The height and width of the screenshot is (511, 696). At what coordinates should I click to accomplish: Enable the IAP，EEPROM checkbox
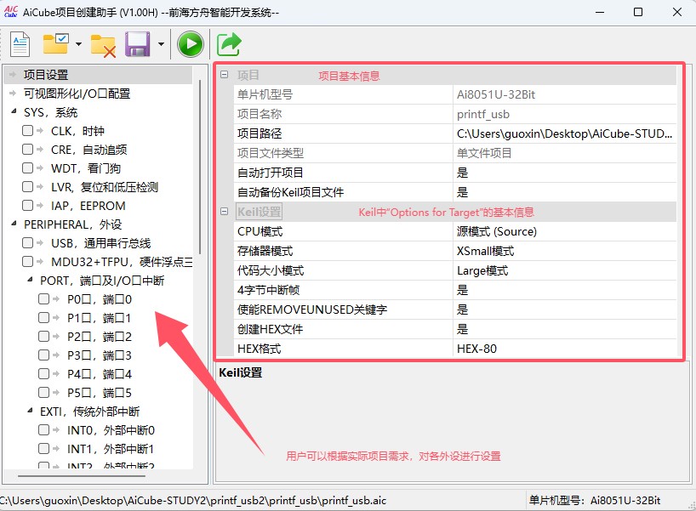(28, 206)
